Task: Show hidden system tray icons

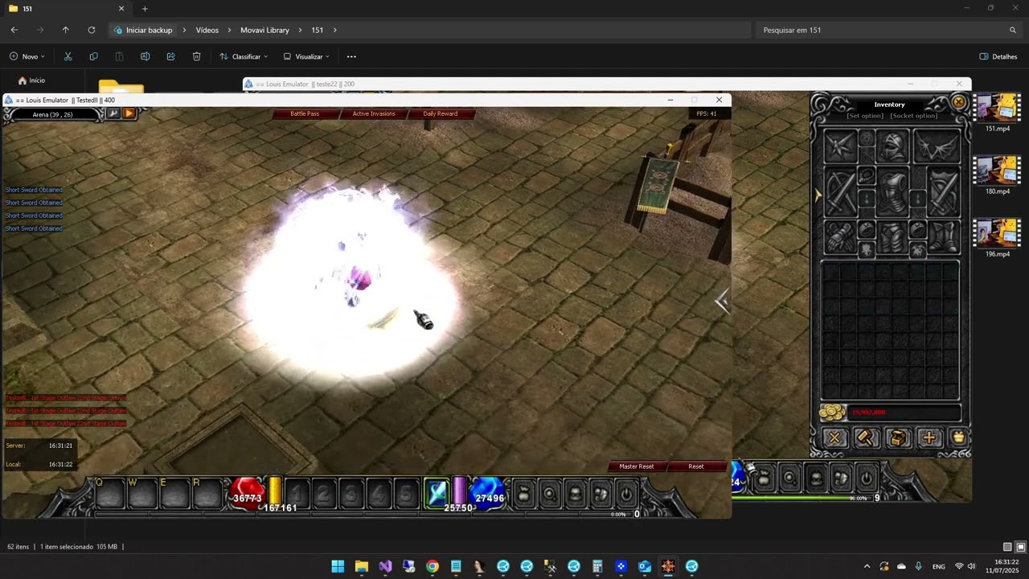Action: pos(867,566)
